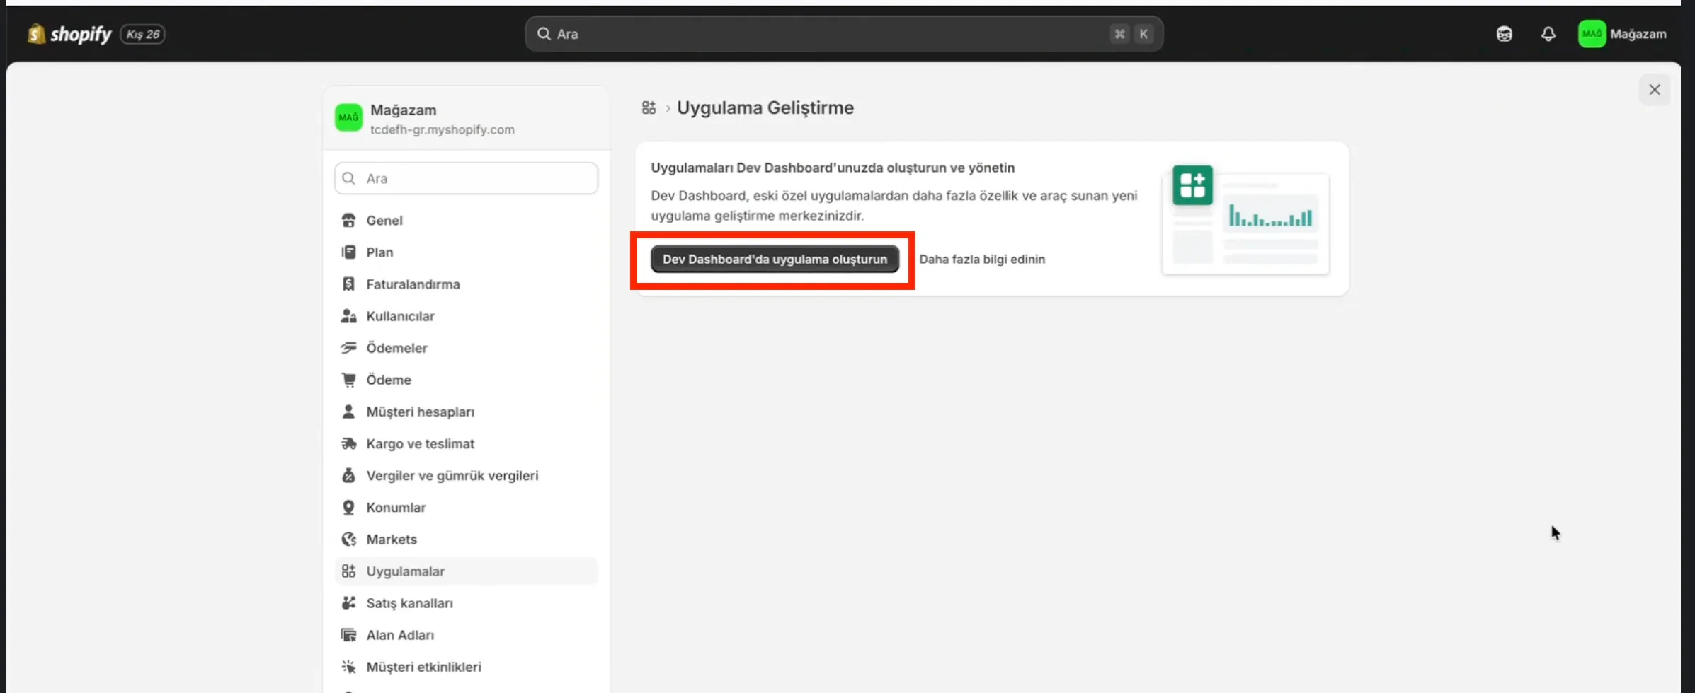The image size is (1695, 693).
Task: Click Dev Dashboard'da uygulama oluşturun button
Action: 775,260
